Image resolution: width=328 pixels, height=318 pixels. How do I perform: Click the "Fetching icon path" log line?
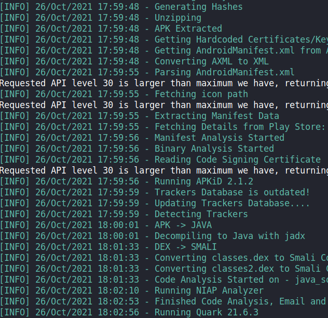click(x=201, y=94)
